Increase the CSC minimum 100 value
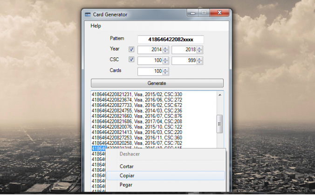 coord(165,58)
